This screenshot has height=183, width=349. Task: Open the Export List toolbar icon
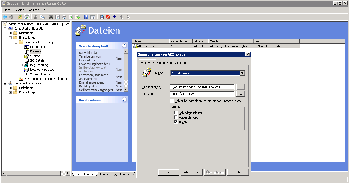[x=77, y=17]
